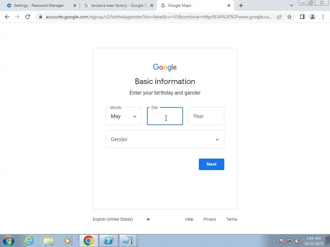The width and height of the screenshot is (330, 247).
Task: Share this page icon in address bar
Action: (279, 17)
